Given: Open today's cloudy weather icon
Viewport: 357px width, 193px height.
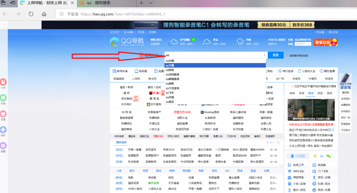Looking at the screenshot, I should point(174,42).
